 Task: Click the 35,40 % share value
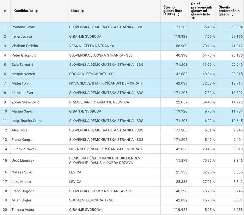209,27
